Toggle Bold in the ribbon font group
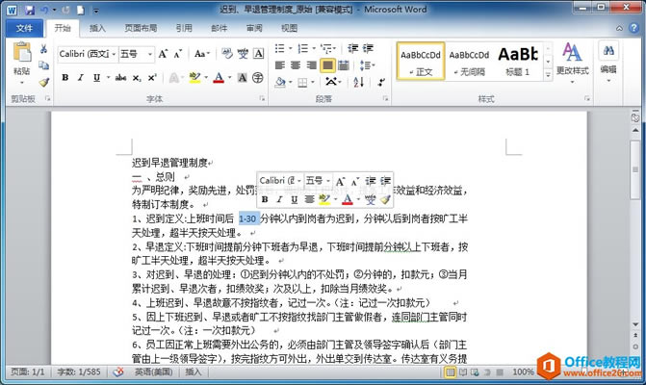This screenshot has height=385, width=646. tap(65, 77)
